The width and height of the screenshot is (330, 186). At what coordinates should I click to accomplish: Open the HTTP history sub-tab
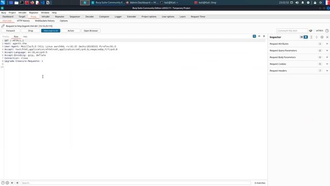(23, 21)
